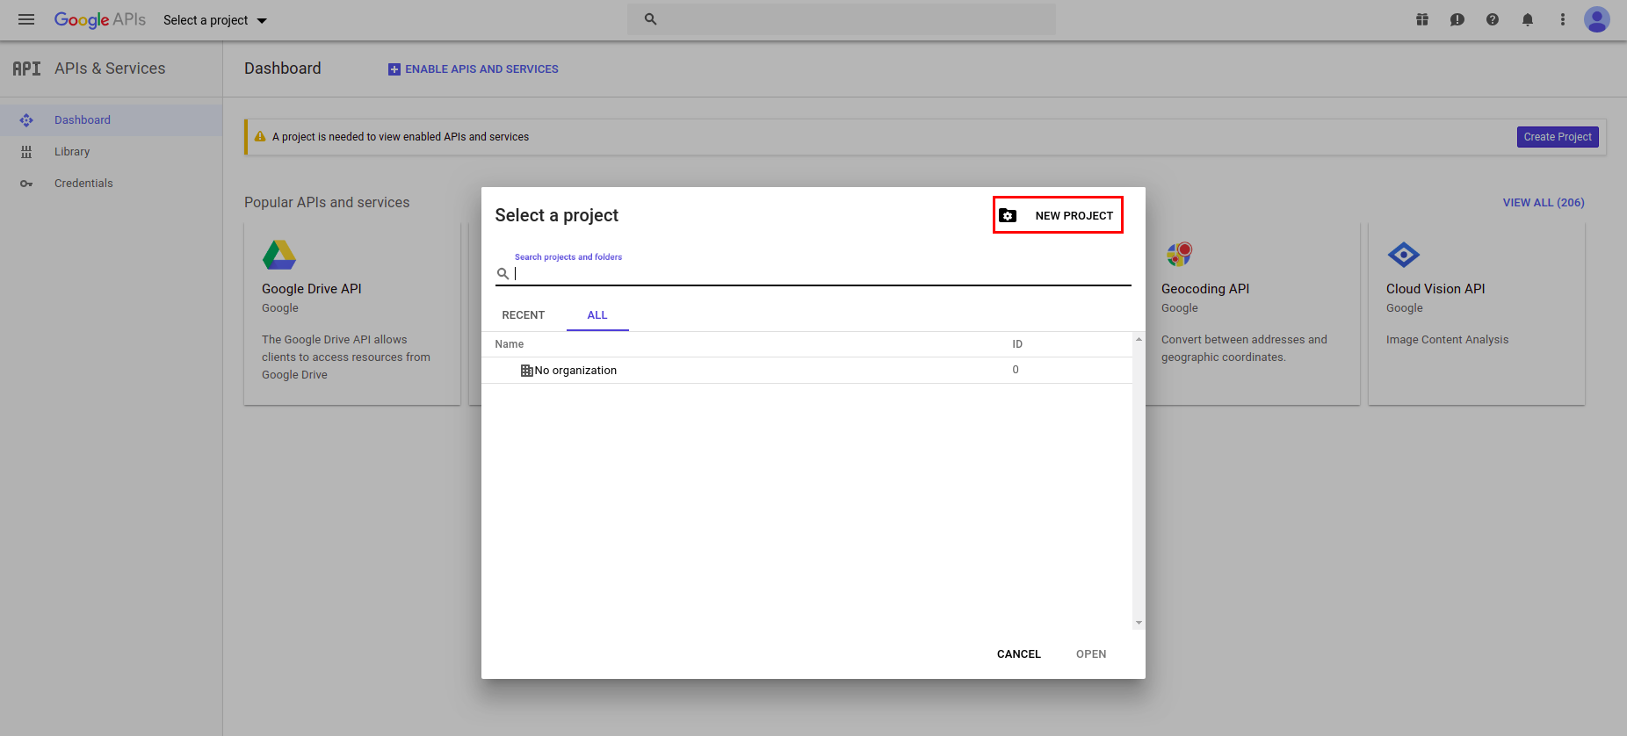The image size is (1627, 736).
Task: Open the notifications bell
Action: pyautogui.click(x=1528, y=19)
